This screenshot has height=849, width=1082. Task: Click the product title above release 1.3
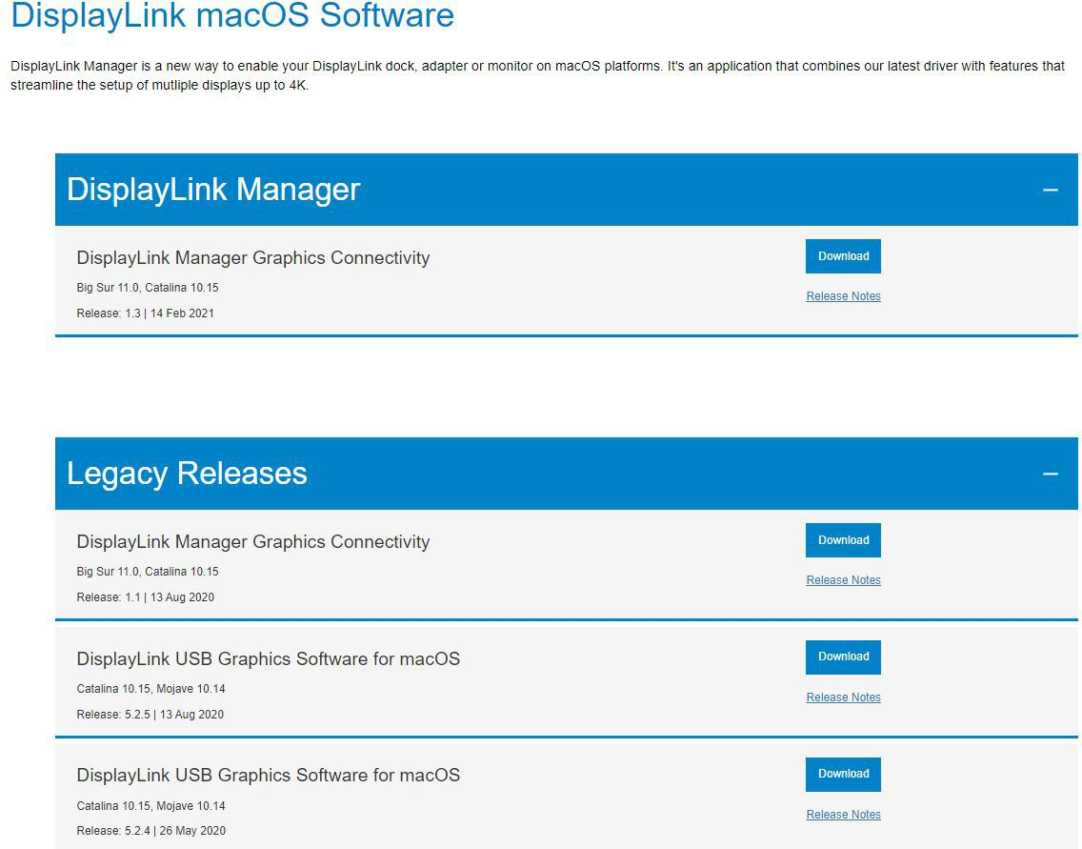[253, 258]
